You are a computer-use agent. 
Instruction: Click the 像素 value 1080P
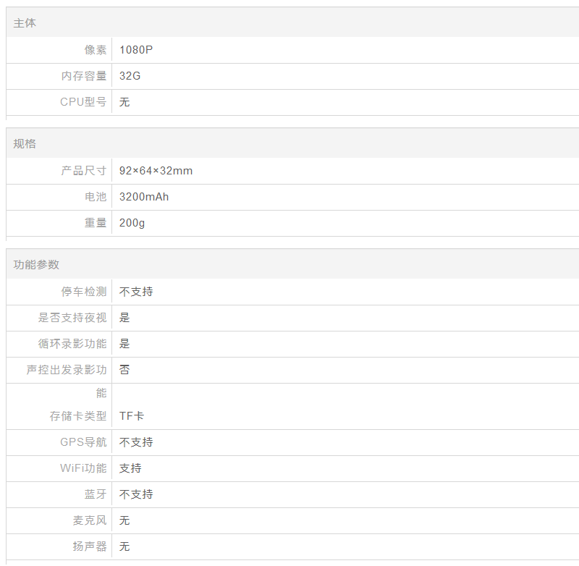136,50
